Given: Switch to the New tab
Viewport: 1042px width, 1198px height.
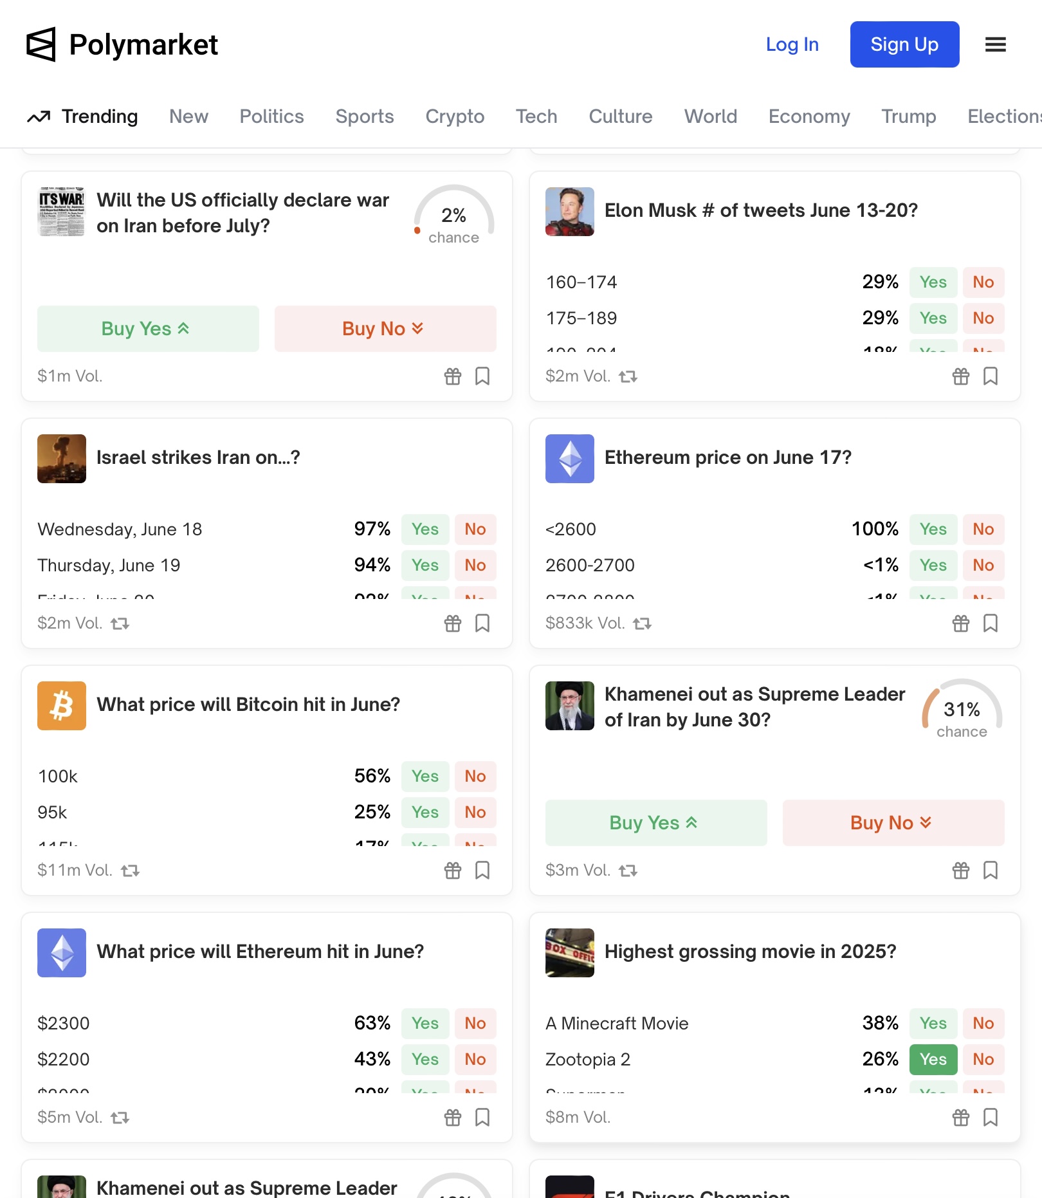Looking at the screenshot, I should 188,116.
